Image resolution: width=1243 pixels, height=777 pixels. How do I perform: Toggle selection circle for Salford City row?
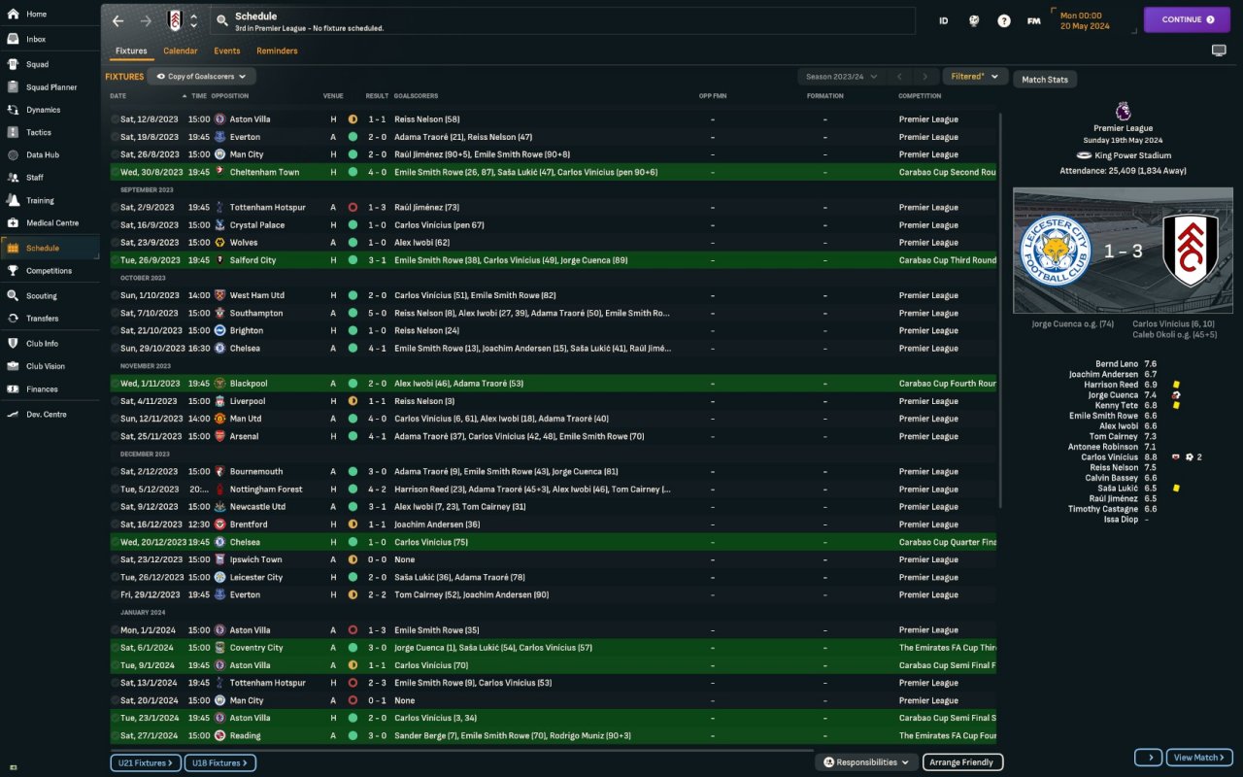click(x=115, y=260)
